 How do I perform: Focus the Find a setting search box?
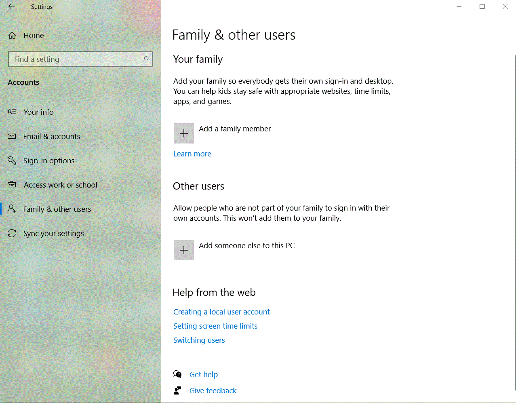click(x=80, y=59)
